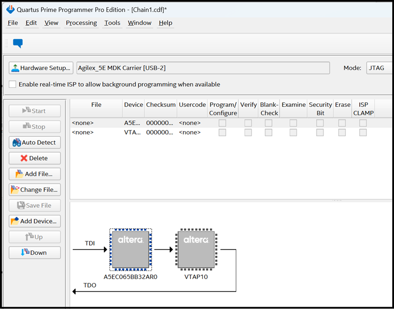
Task: Open the Add Device dialog
Action: click(35, 221)
